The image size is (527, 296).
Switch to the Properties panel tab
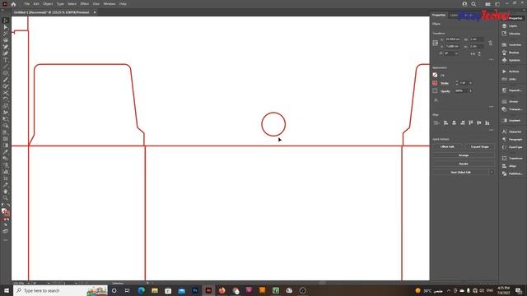click(439, 15)
